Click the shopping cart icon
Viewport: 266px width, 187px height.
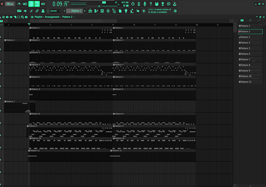[144, 11]
